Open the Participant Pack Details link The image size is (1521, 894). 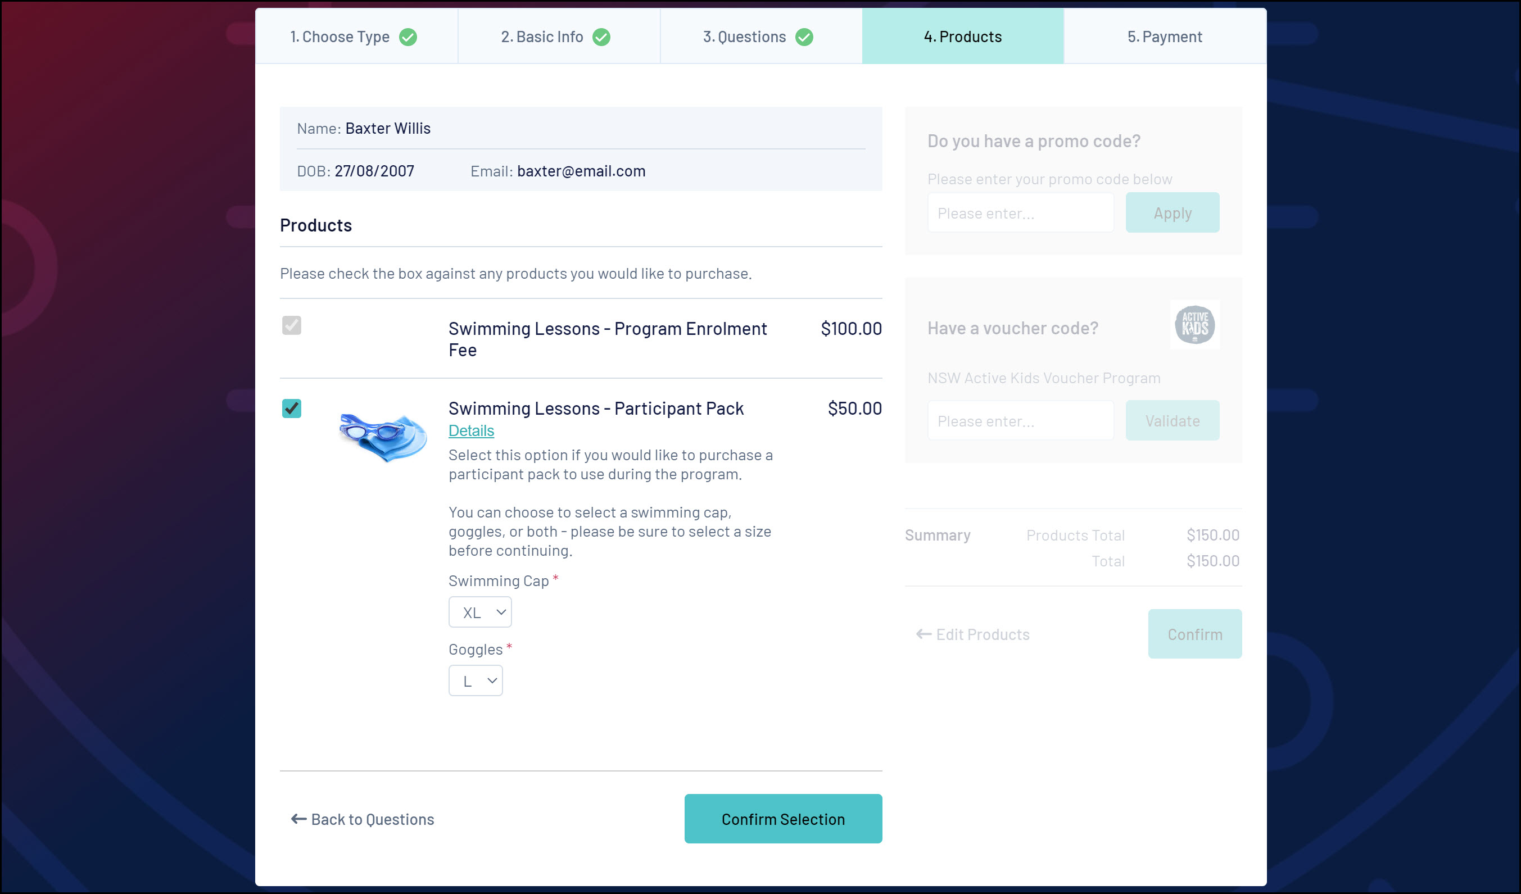(471, 431)
